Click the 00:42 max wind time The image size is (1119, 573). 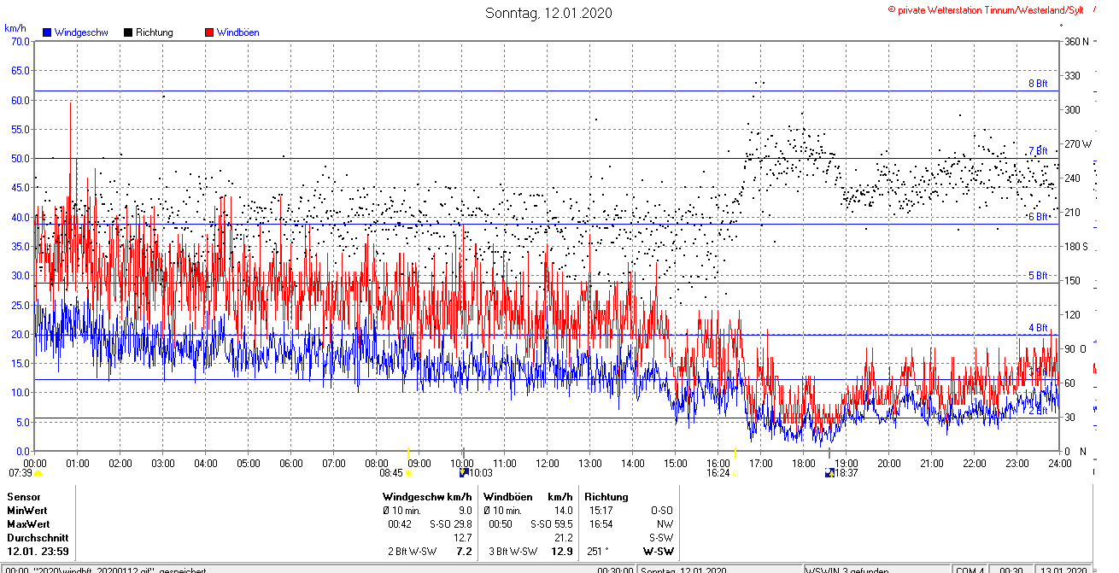pos(400,524)
